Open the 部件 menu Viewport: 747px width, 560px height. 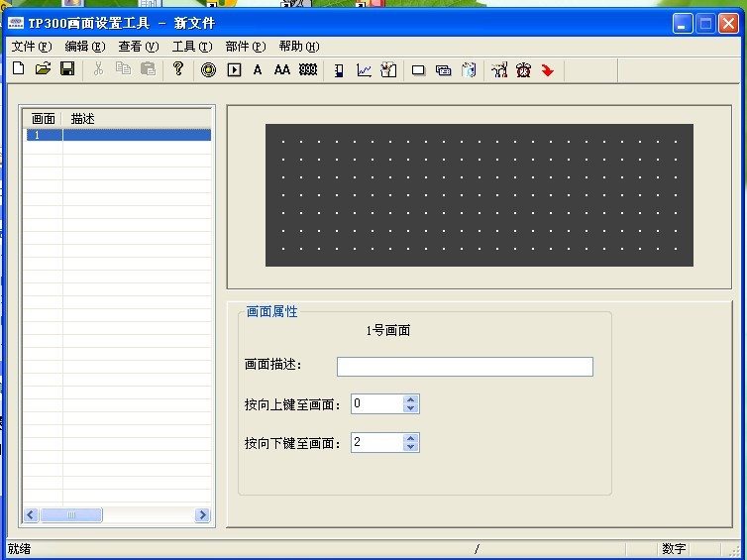245,46
